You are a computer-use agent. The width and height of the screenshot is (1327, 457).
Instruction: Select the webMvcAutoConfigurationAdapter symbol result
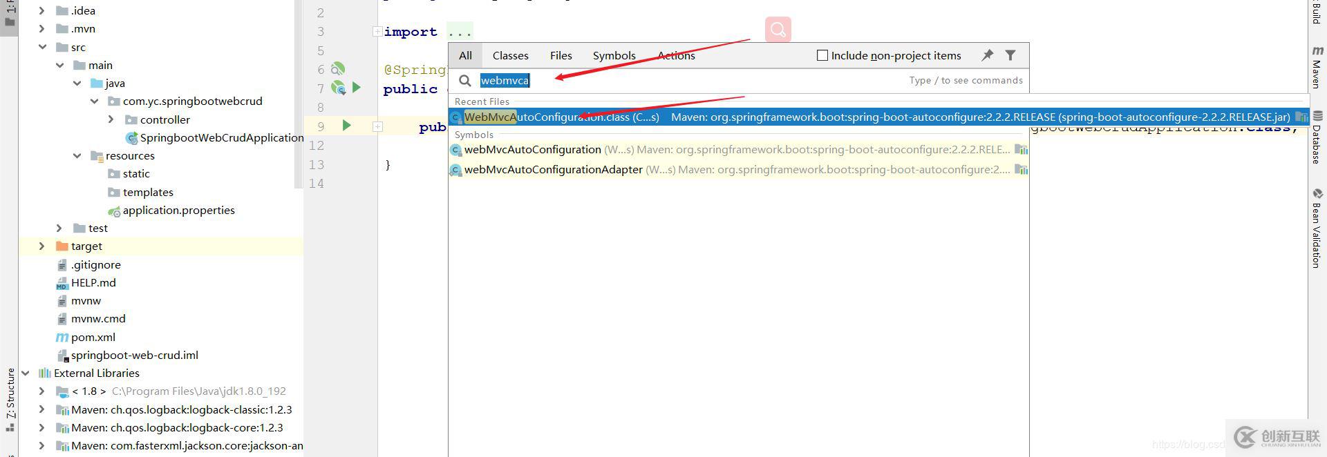(x=738, y=170)
